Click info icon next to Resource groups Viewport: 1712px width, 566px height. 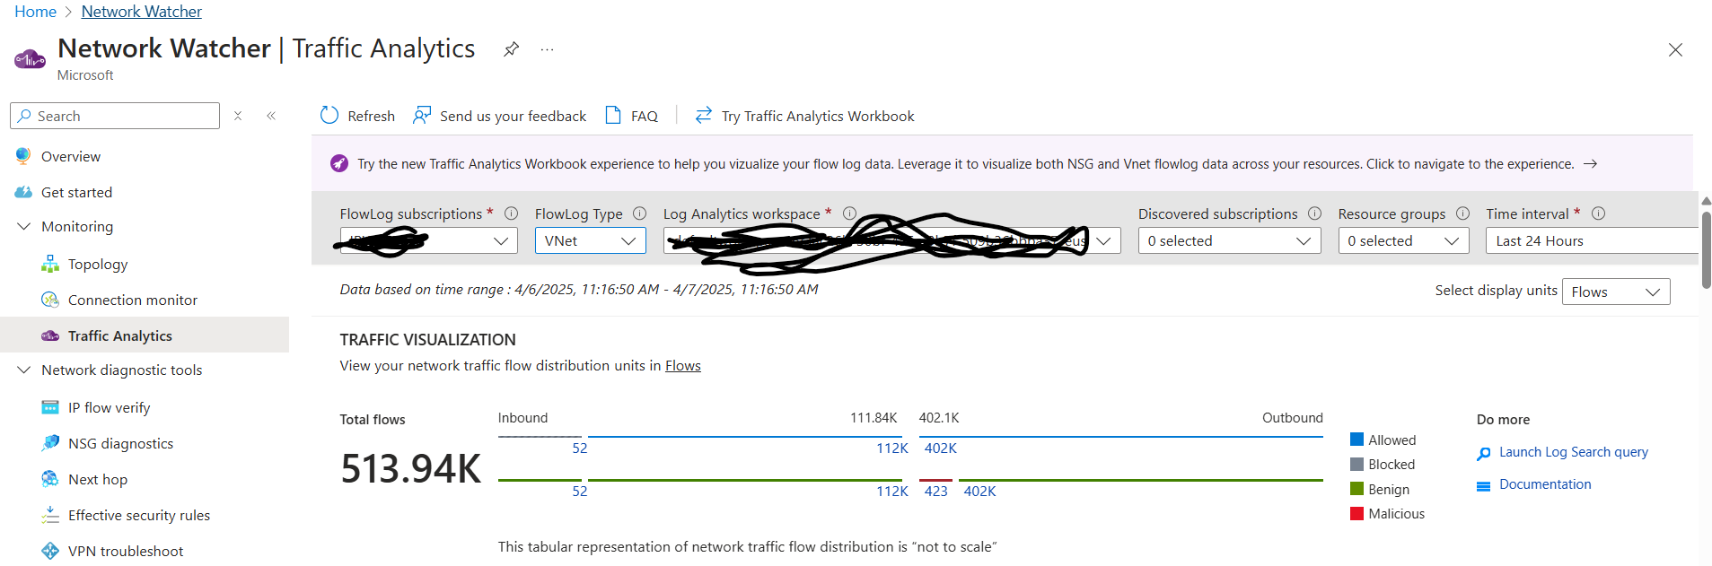[1463, 213]
